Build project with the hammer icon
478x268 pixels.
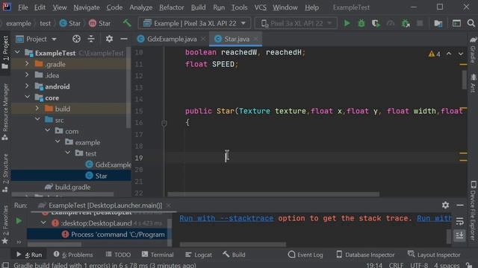click(x=127, y=23)
